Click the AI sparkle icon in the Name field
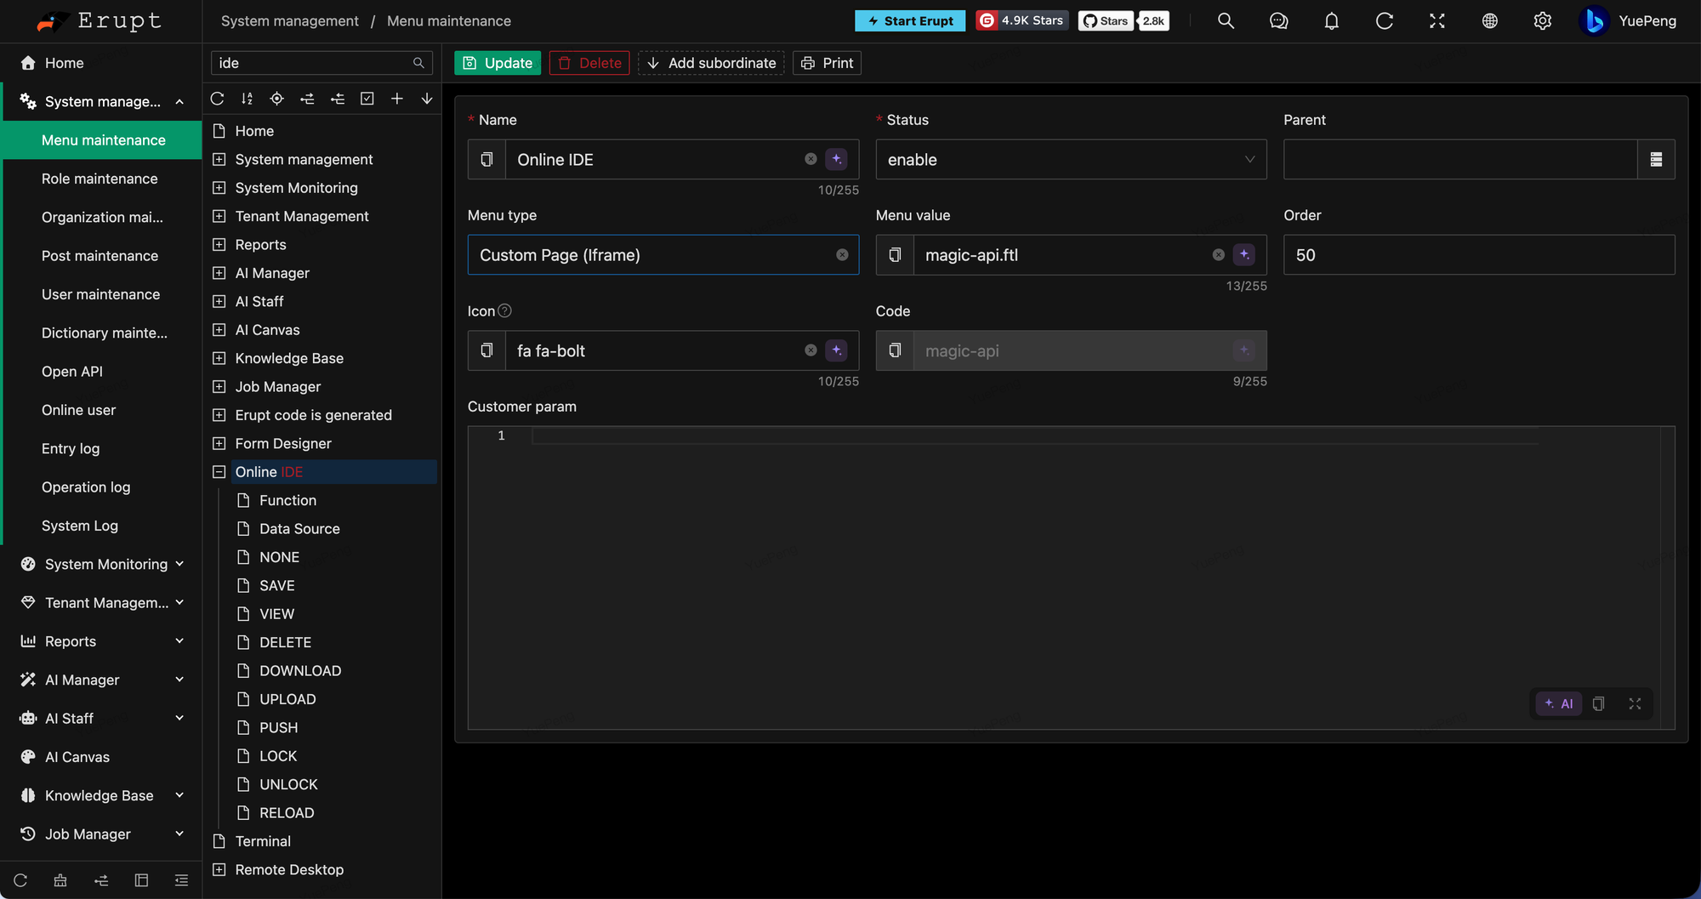The height and width of the screenshot is (899, 1701). 837,159
